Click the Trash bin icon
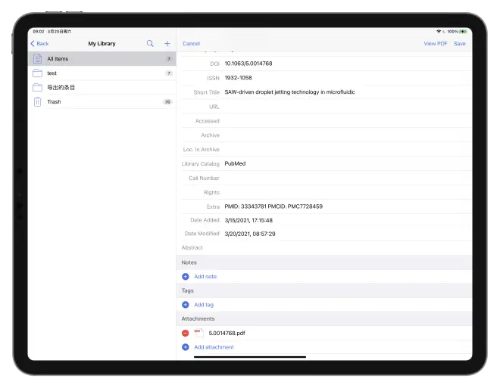This screenshot has height=388, width=500. [x=38, y=102]
